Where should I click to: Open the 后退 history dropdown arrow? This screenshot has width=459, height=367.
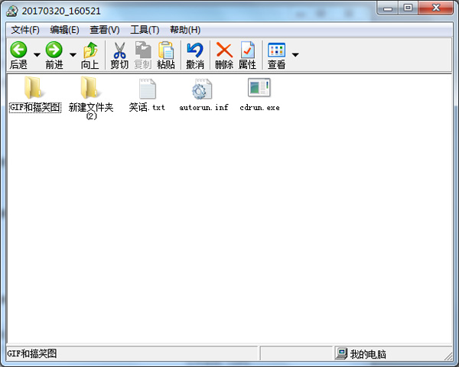click(37, 55)
